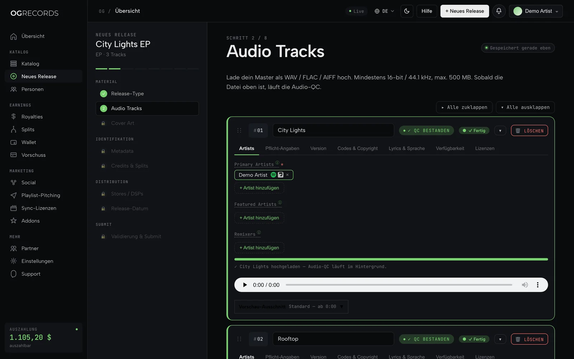Switch to Version tab of City Lights
Image resolution: width=574 pixels, height=359 pixels.
(318, 148)
